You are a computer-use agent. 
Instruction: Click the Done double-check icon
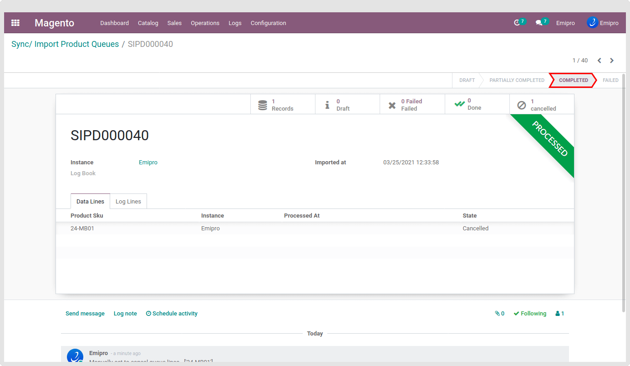tap(460, 104)
